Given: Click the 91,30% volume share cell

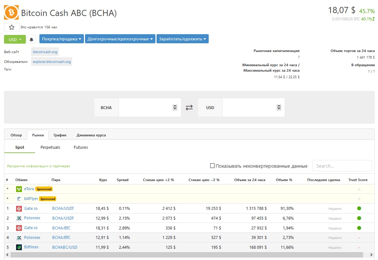Looking at the screenshot, I should [x=287, y=209].
